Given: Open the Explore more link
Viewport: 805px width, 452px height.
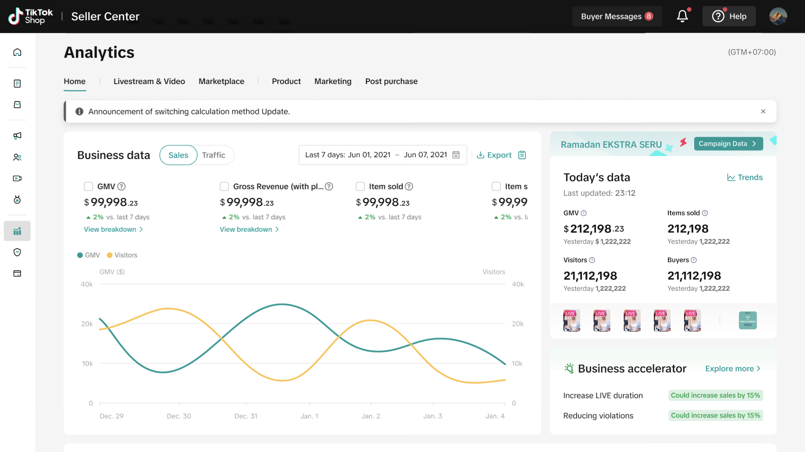Looking at the screenshot, I should coord(733,369).
